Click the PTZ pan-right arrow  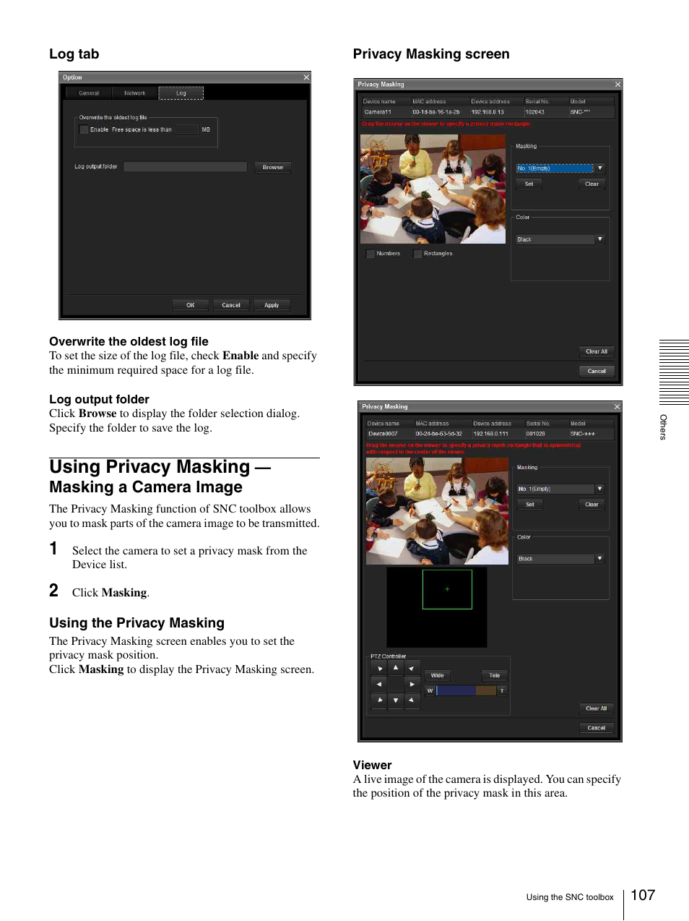tap(411, 684)
